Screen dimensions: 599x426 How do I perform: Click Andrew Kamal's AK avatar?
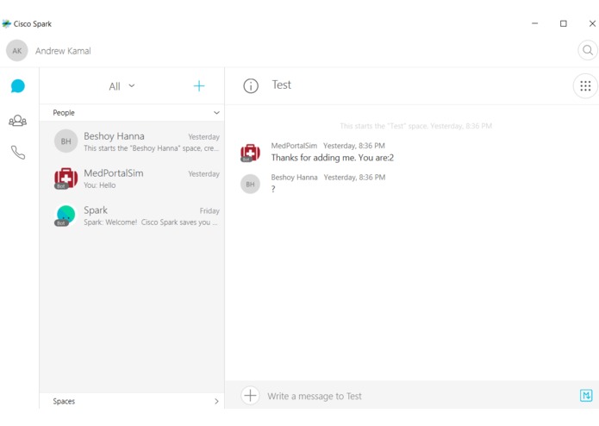(x=17, y=50)
